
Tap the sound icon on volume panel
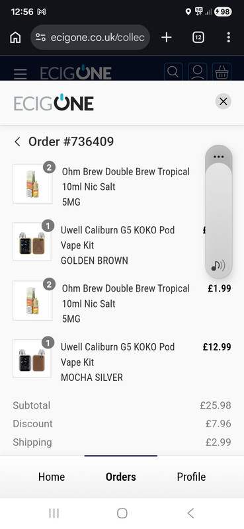(x=218, y=266)
